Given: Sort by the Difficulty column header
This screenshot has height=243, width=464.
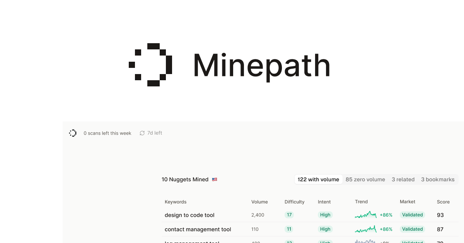Looking at the screenshot, I should coord(295,202).
